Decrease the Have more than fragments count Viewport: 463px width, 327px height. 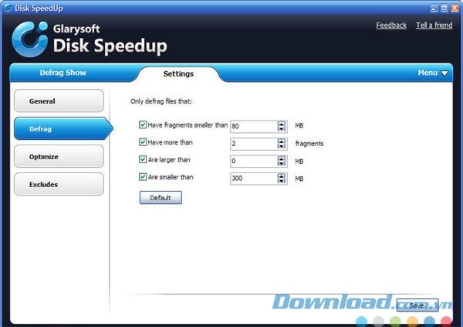281,146
